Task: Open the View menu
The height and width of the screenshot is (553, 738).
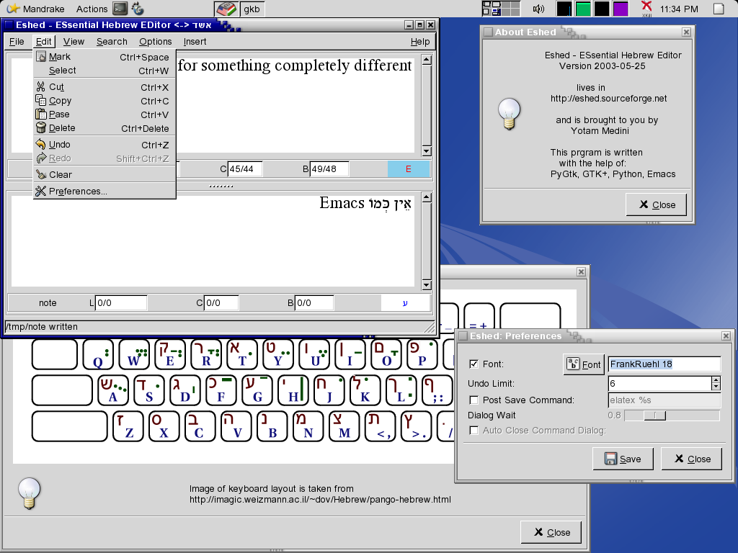Action: click(74, 41)
